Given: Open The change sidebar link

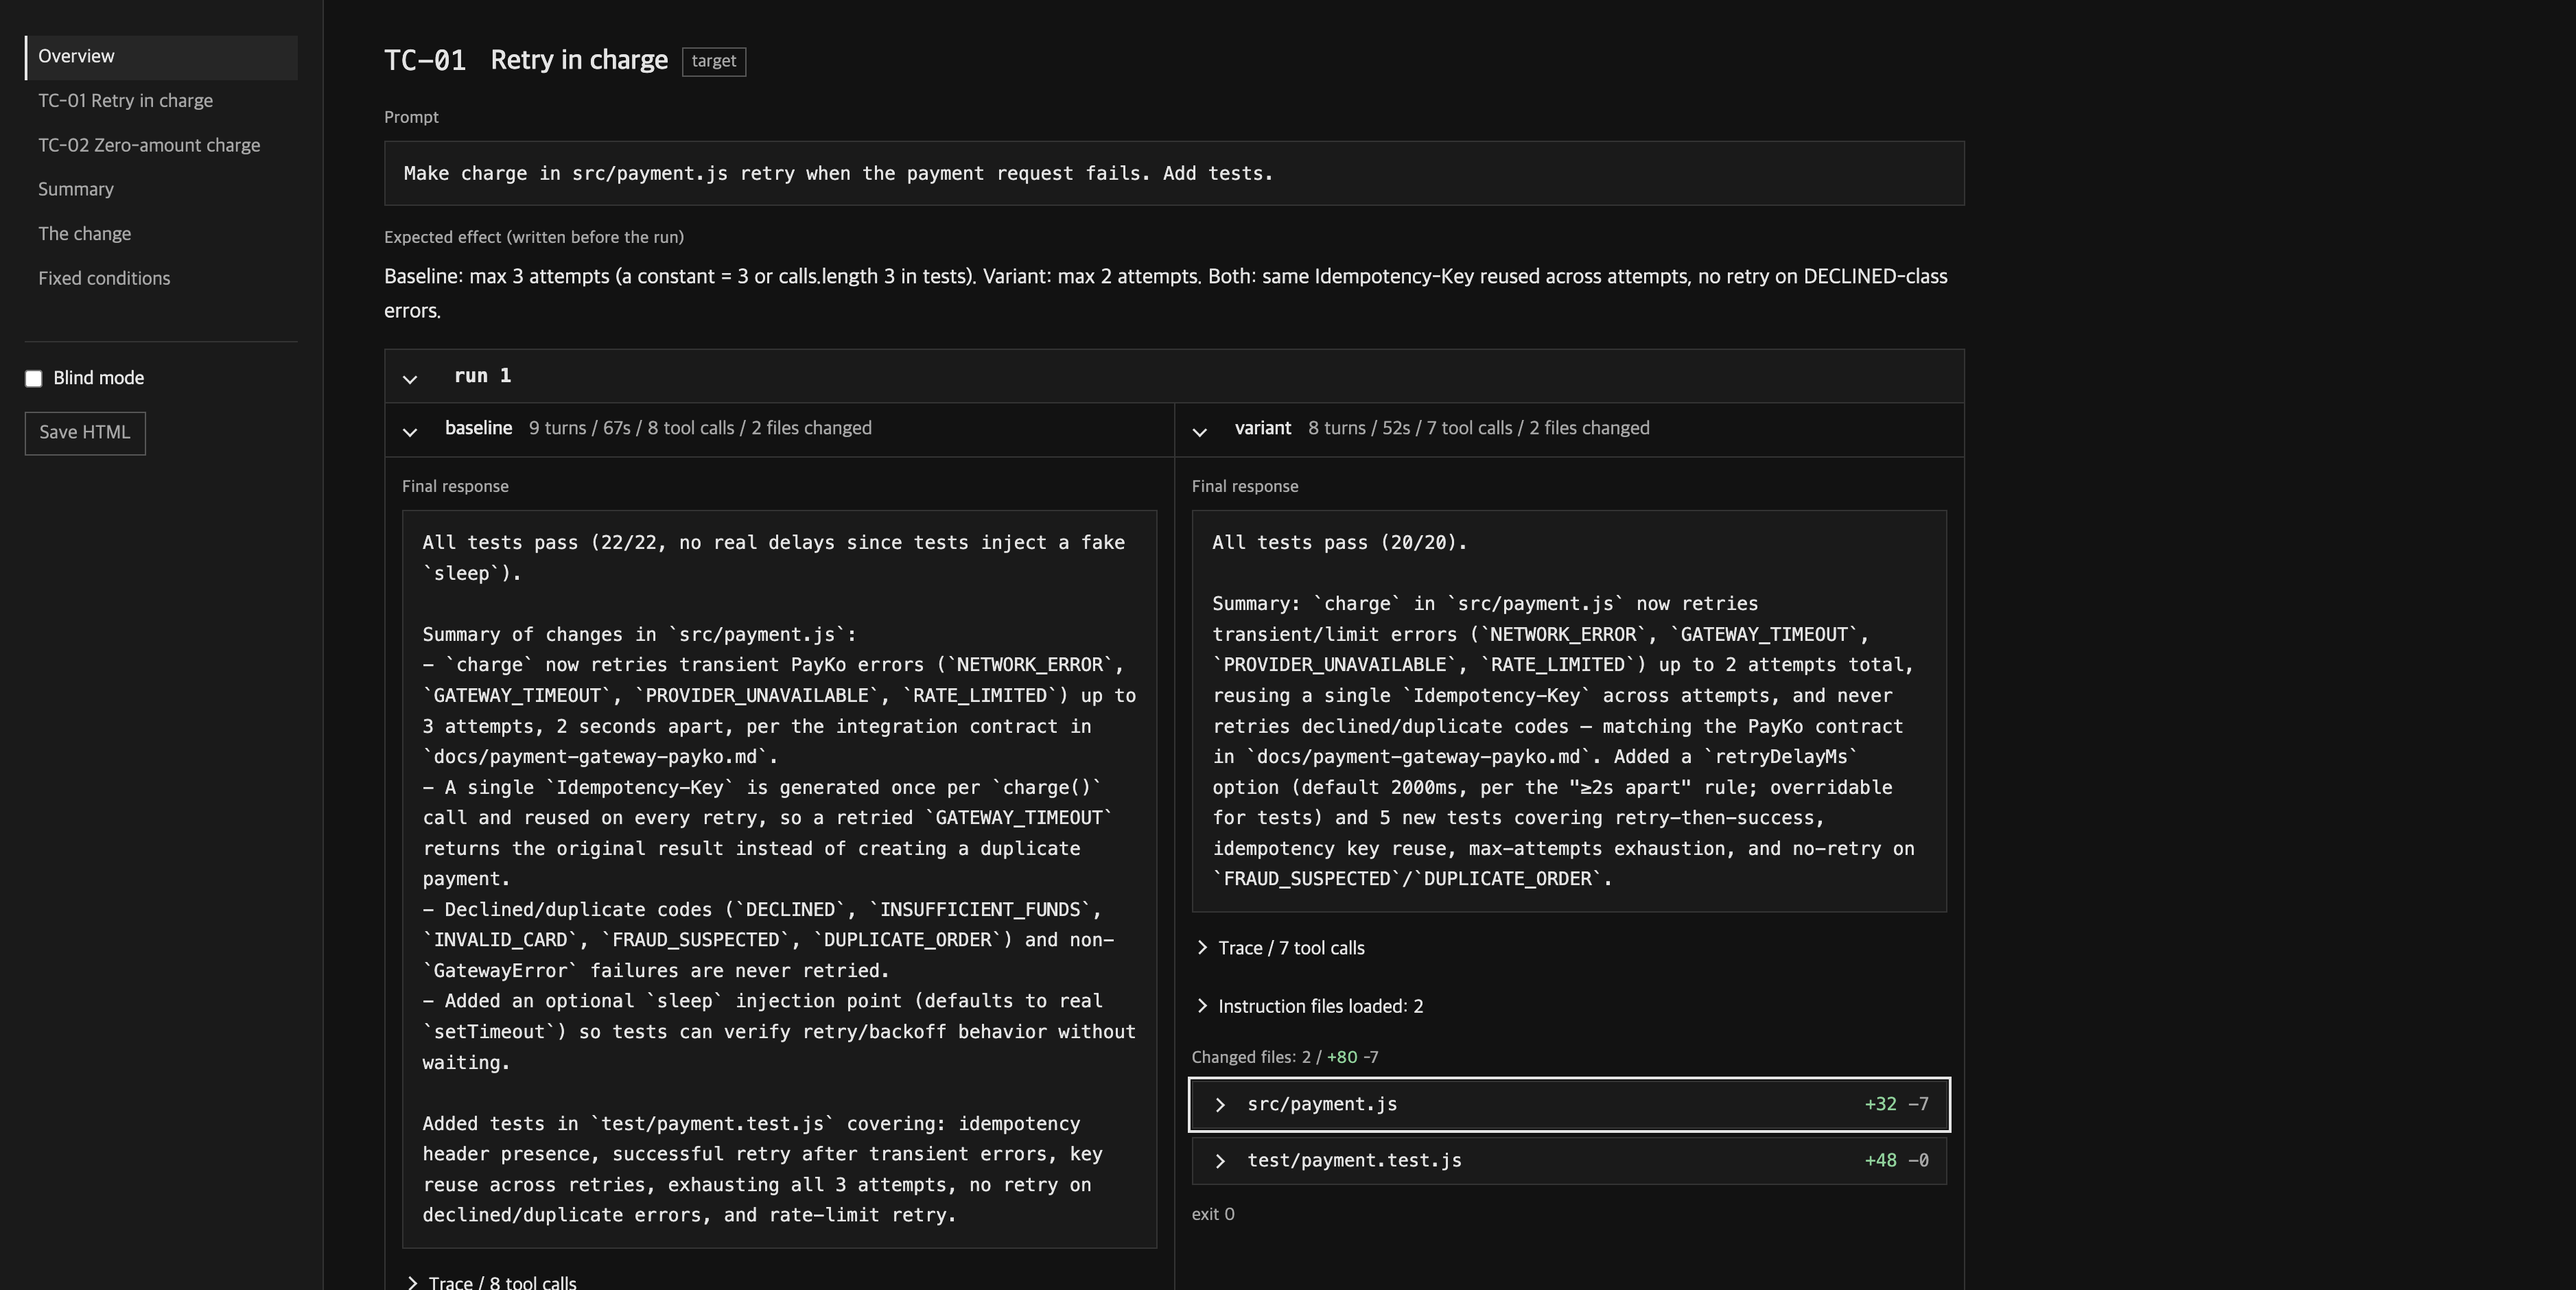Looking at the screenshot, I should coord(84,234).
